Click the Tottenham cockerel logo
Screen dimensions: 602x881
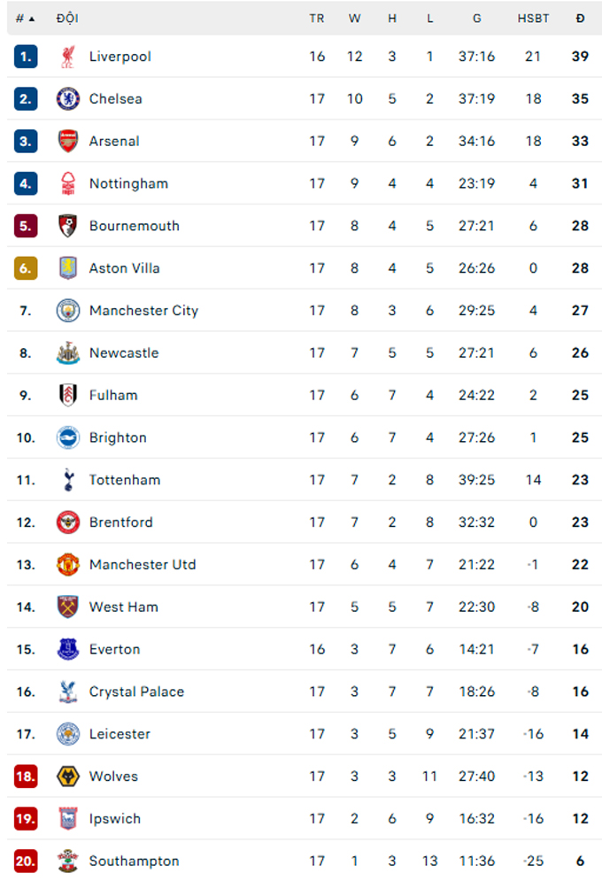tap(68, 480)
